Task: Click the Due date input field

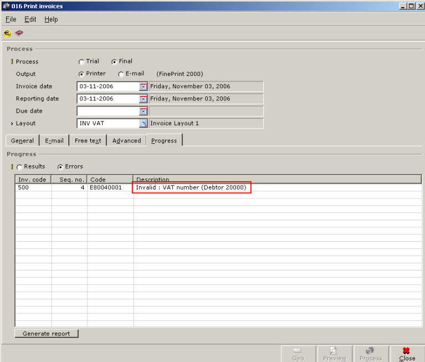Action: [107, 111]
